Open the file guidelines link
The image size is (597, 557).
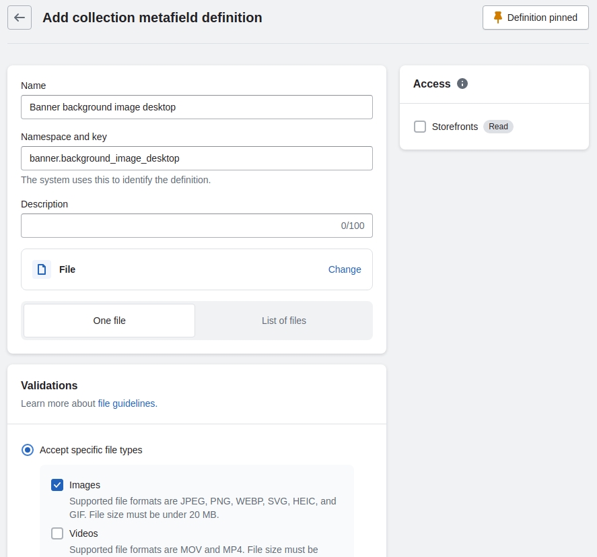point(127,403)
